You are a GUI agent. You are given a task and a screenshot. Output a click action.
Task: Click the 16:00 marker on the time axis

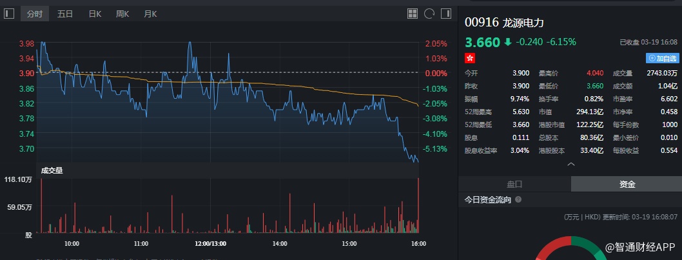pos(418,244)
